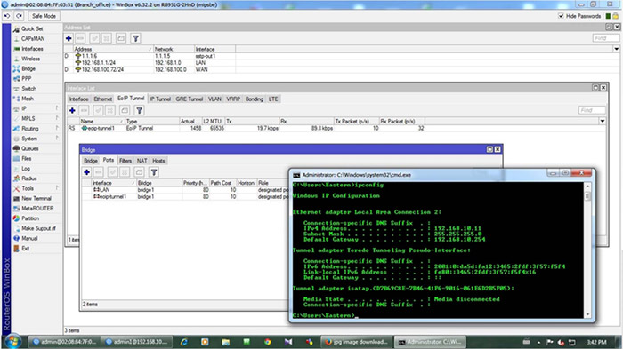
Task: Expand the IP submenu
Action: pyautogui.click(x=24, y=108)
